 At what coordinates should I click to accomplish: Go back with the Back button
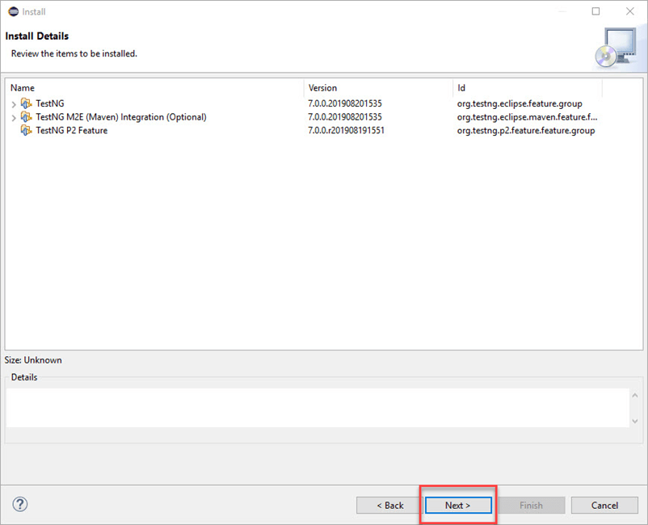(x=390, y=505)
